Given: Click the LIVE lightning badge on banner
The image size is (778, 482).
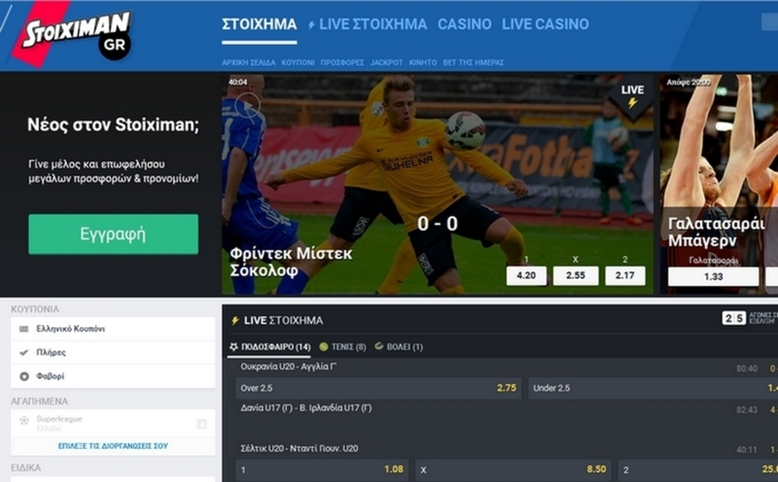Looking at the screenshot, I should coord(632,96).
